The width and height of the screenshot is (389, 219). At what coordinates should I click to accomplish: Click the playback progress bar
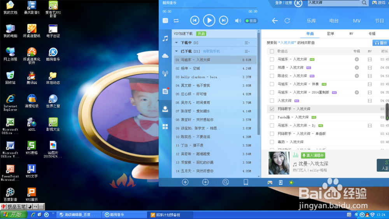(x=210, y=8)
